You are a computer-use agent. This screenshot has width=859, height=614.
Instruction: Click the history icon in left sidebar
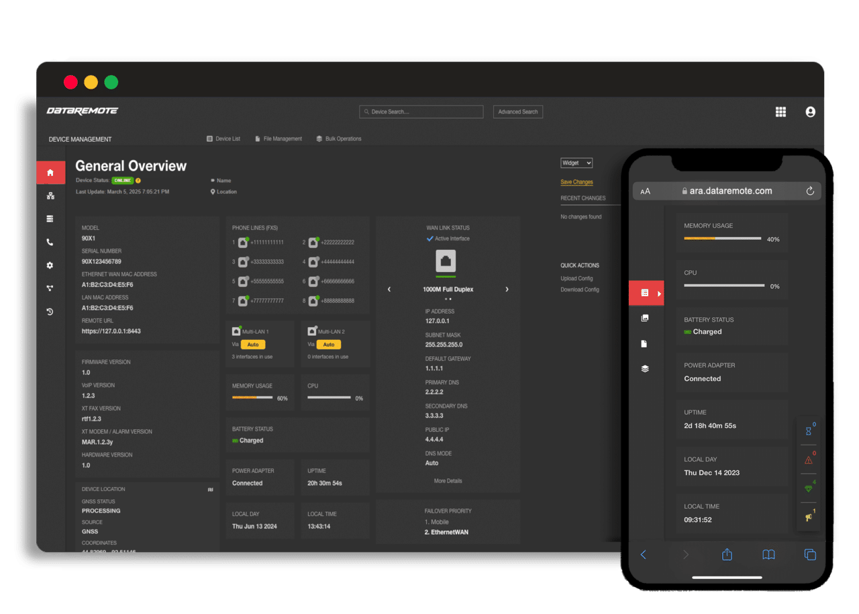tap(50, 312)
